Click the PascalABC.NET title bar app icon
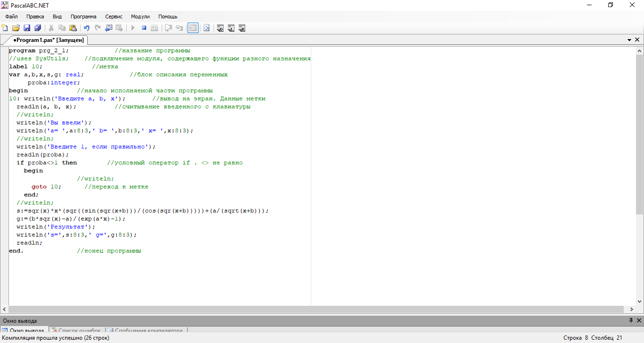This screenshot has width=644, height=343. pos(5,5)
